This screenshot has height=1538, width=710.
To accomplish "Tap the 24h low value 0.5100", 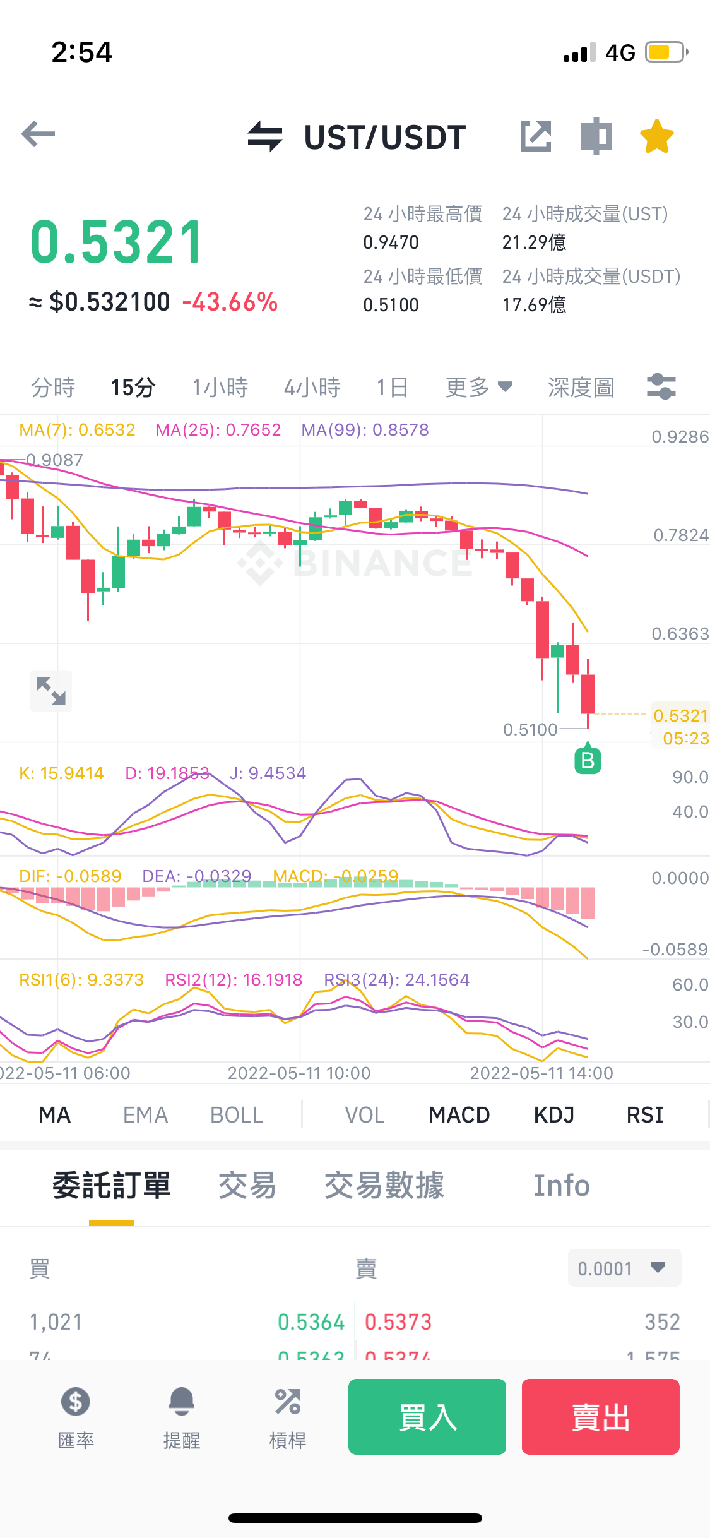I will point(391,305).
